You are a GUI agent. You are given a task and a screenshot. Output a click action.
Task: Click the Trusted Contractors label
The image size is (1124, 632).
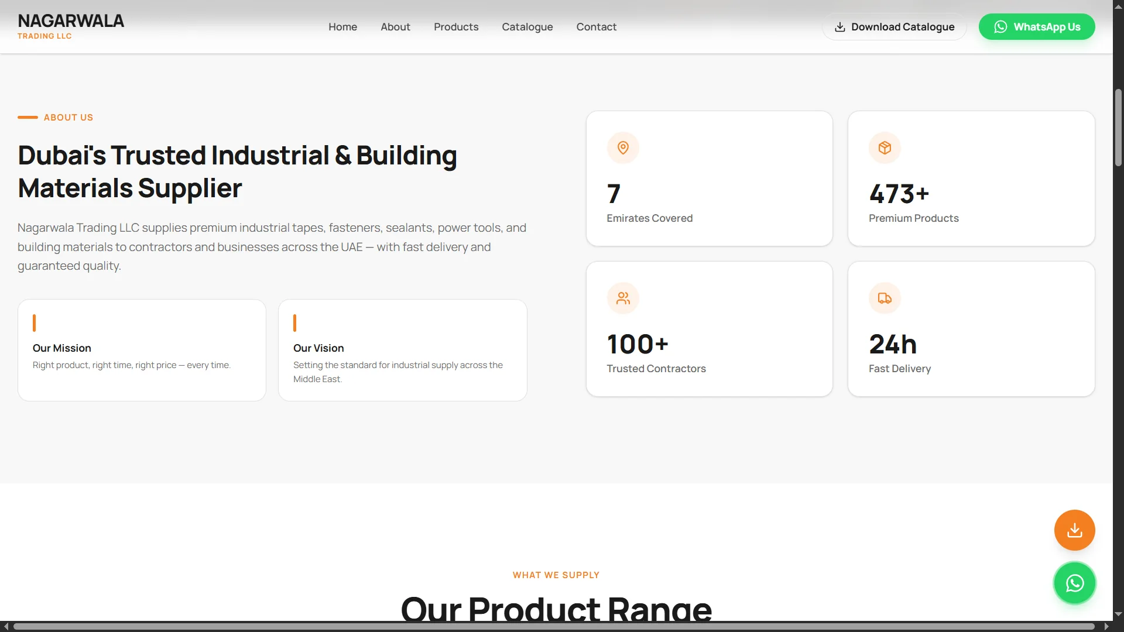click(656, 369)
